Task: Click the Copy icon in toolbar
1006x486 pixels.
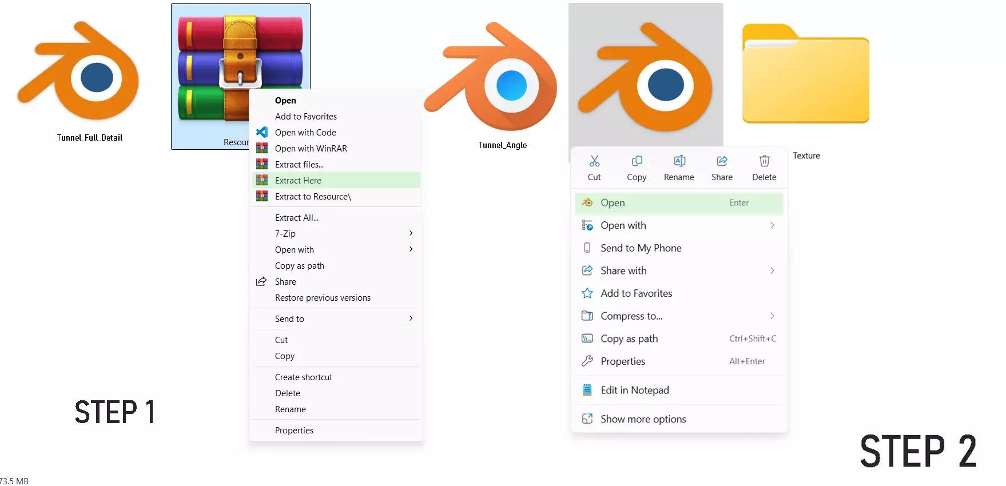Action: click(637, 161)
